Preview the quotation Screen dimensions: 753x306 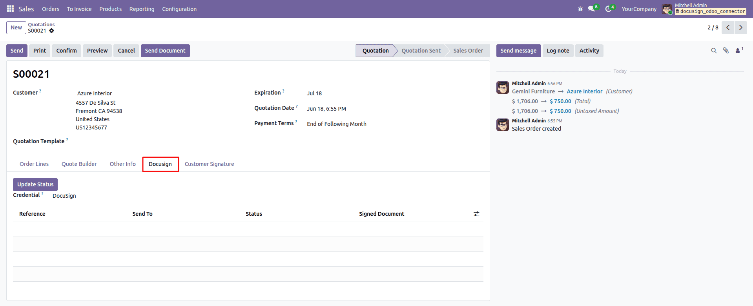click(x=97, y=51)
